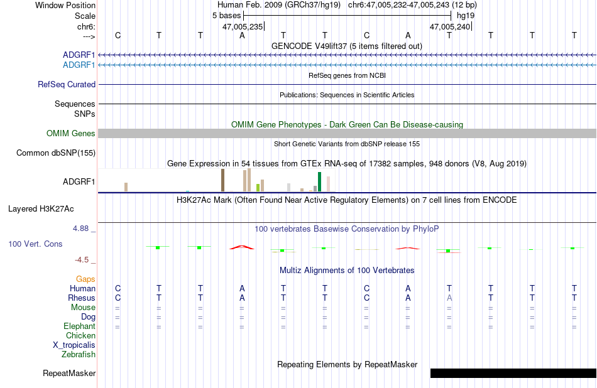The width and height of the screenshot is (597, 388).
Task: Click the black RepeatMasker element block
Action: [513, 373]
